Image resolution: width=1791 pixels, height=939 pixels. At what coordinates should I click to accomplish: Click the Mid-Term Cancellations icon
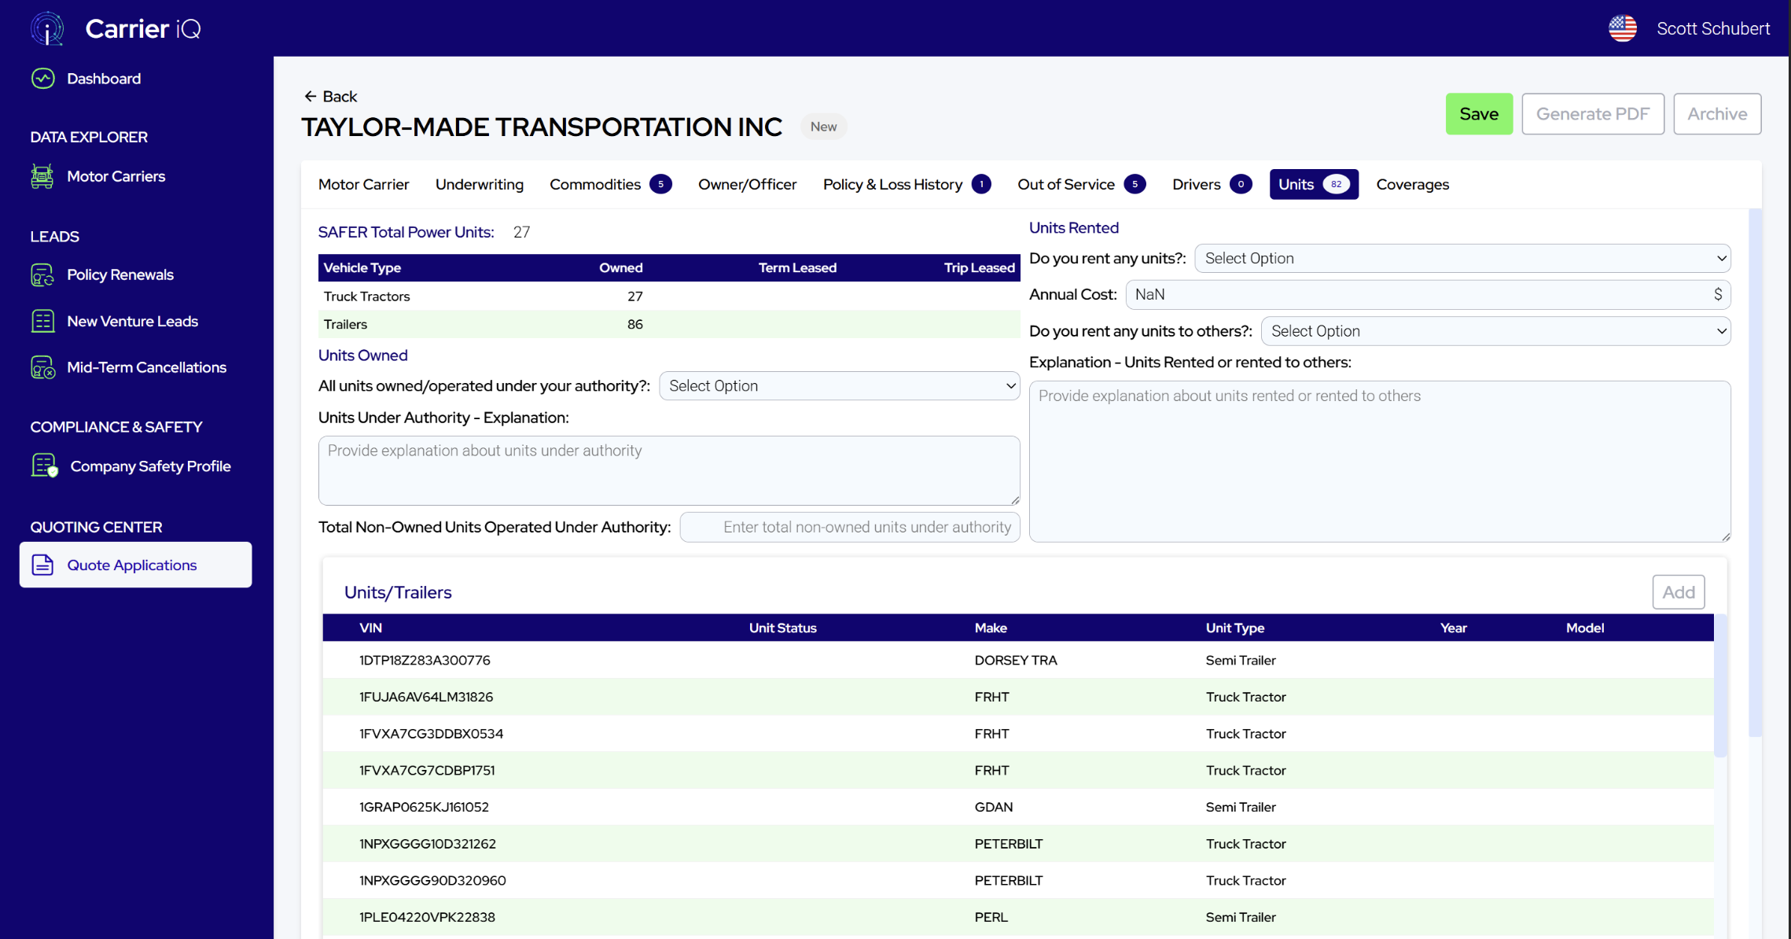[42, 367]
